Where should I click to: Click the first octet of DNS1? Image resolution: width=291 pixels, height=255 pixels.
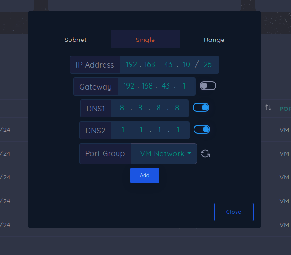pyautogui.click(x=122, y=108)
